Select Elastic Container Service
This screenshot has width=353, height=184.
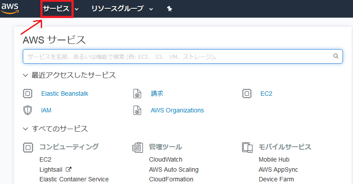74,179
